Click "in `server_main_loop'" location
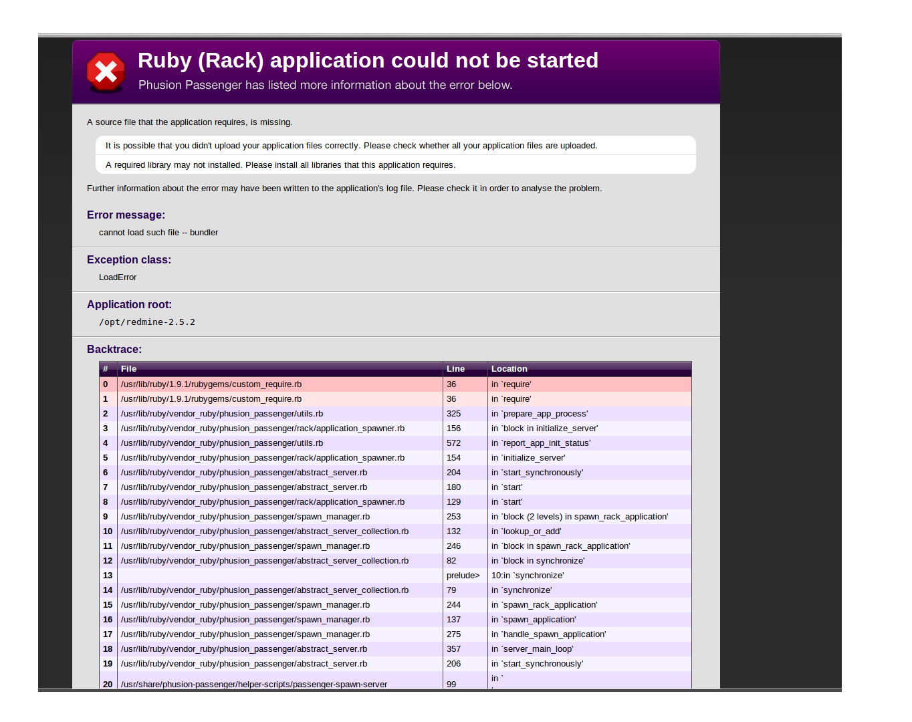The image size is (912, 722). (532, 649)
